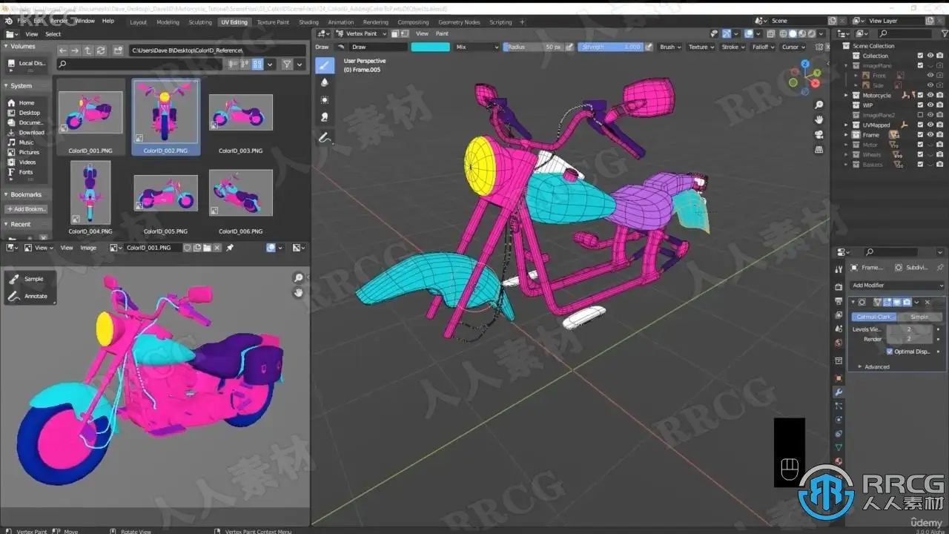Expand the Motorcycle collection in outliner

(846, 95)
